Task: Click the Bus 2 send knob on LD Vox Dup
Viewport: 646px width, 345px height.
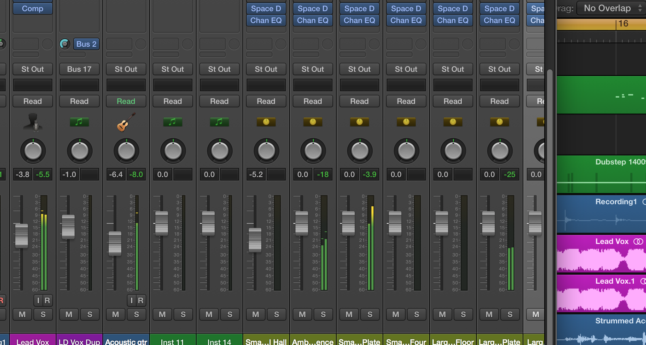Action: coord(66,44)
